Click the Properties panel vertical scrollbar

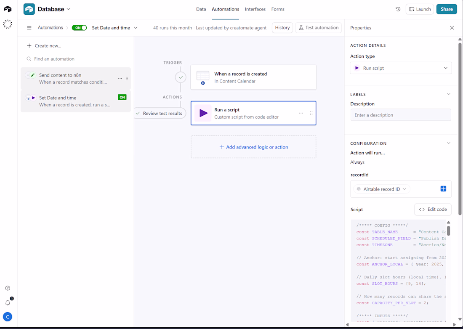coord(460,128)
